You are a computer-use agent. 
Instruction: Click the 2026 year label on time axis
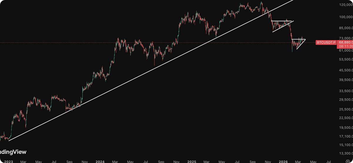[x=283, y=162]
